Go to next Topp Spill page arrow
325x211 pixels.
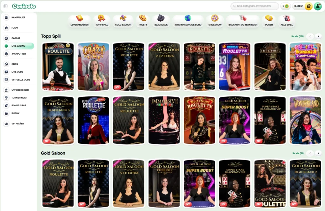(318, 36)
